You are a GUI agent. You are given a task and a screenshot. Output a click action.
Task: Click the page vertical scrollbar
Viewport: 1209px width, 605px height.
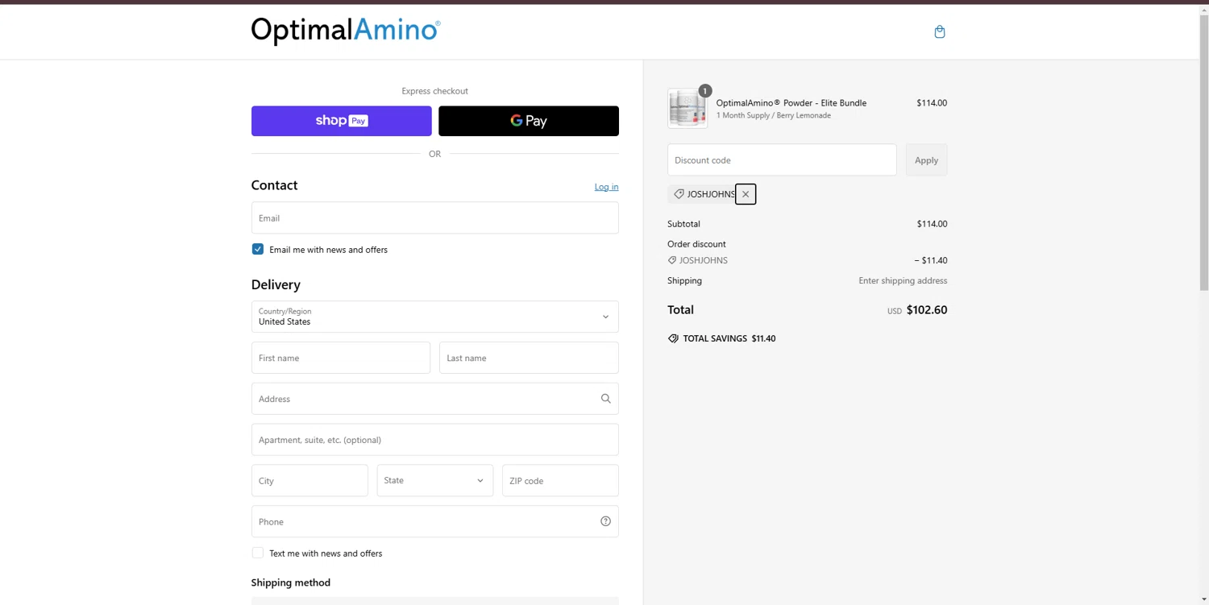pyautogui.click(x=1204, y=153)
